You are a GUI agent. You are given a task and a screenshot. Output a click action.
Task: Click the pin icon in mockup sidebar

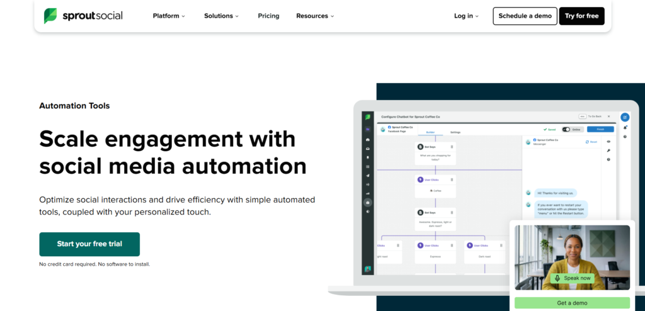point(368,157)
